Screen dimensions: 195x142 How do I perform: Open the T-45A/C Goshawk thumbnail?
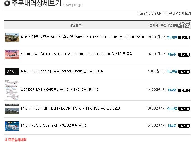point(12,126)
